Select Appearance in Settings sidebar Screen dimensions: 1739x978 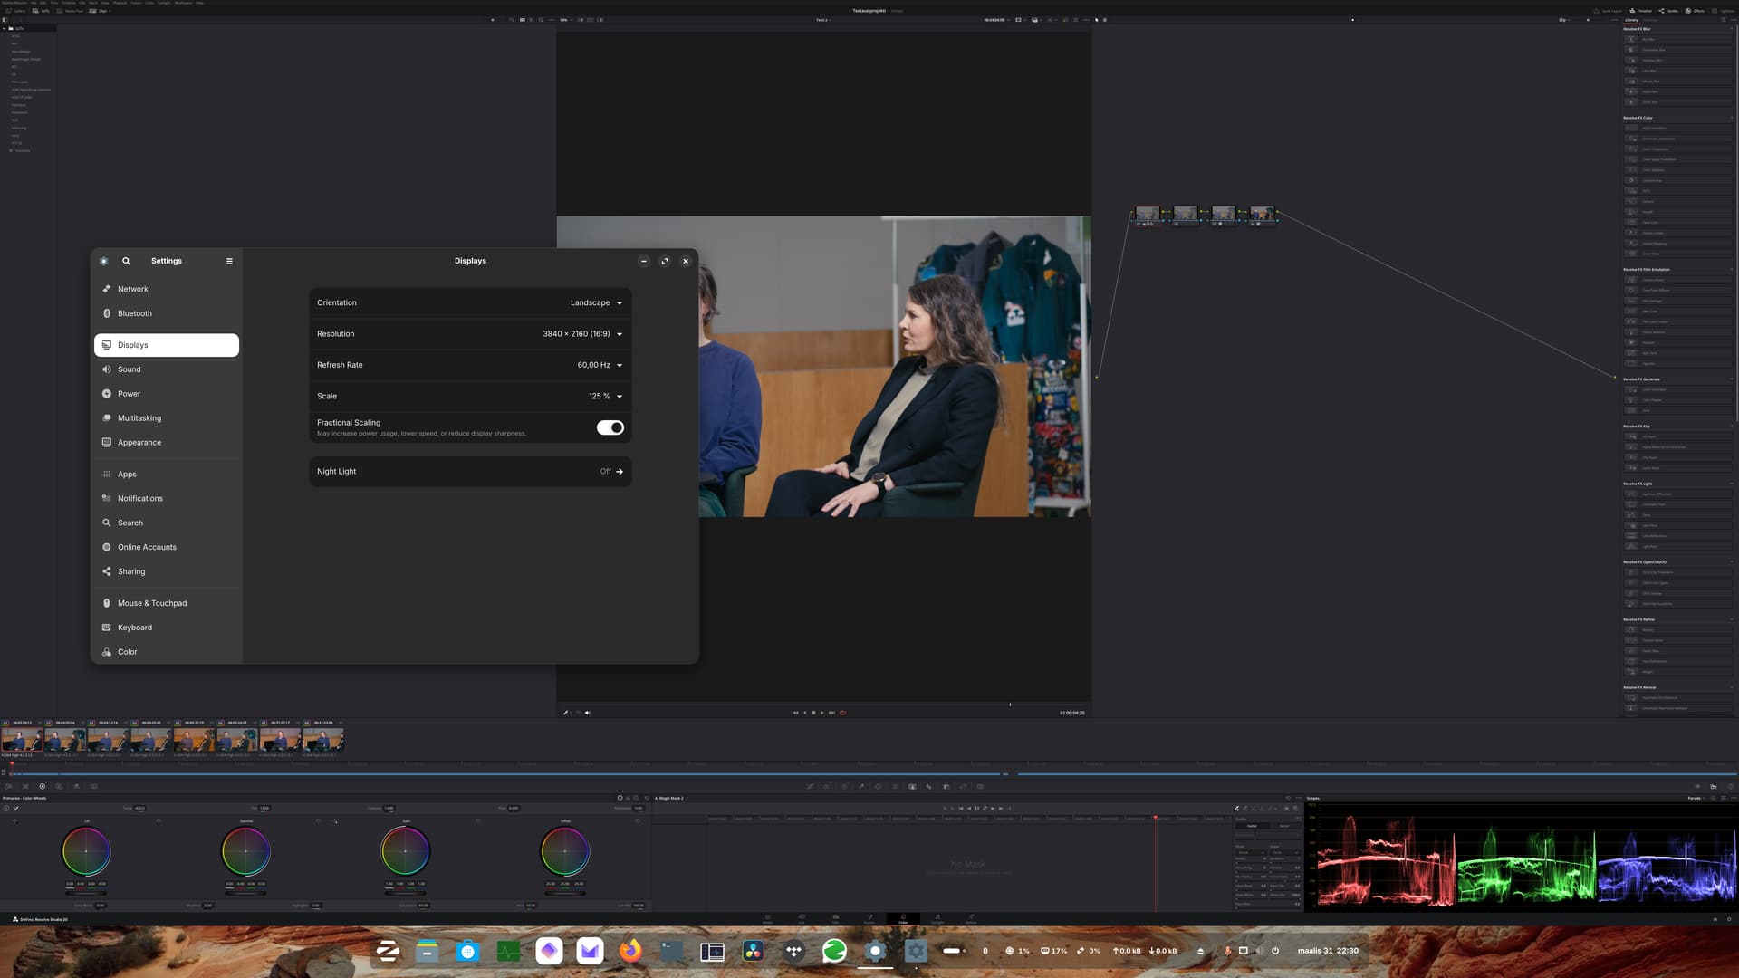[x=139, y=443]
